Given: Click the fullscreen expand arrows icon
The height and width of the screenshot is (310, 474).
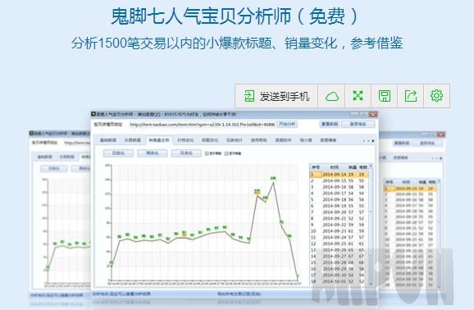Looking at the screenshot, I should pos(358,96).
